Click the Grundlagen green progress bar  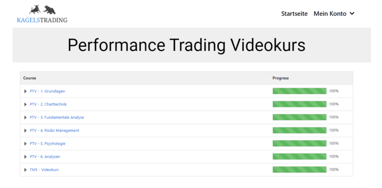[x=299, y=91]
